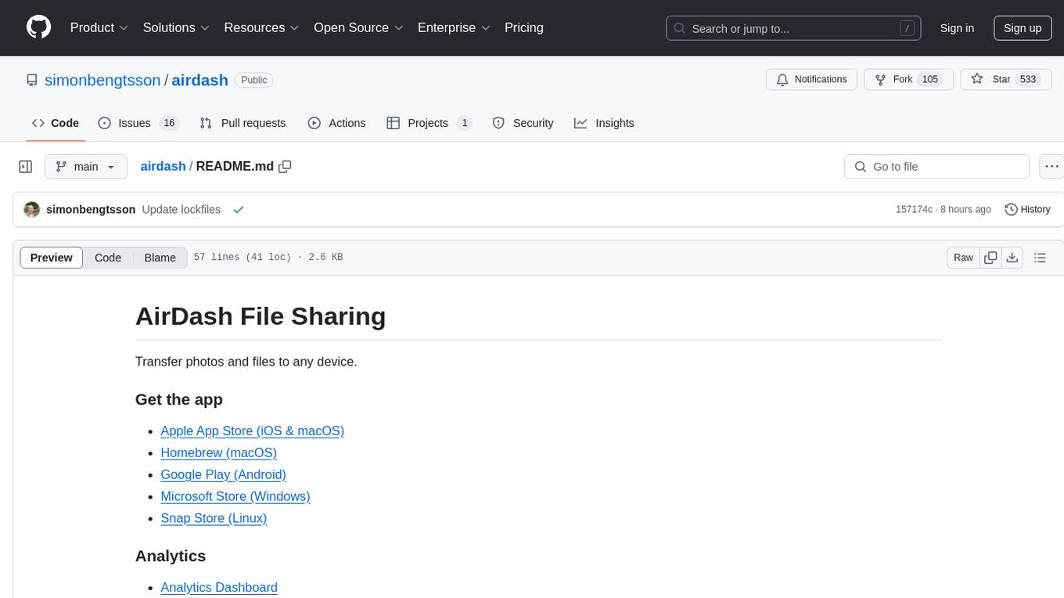The image size is (1064, 598).
Task: Open the Microsoft Store (Windows) link
Action: [235, 496]
